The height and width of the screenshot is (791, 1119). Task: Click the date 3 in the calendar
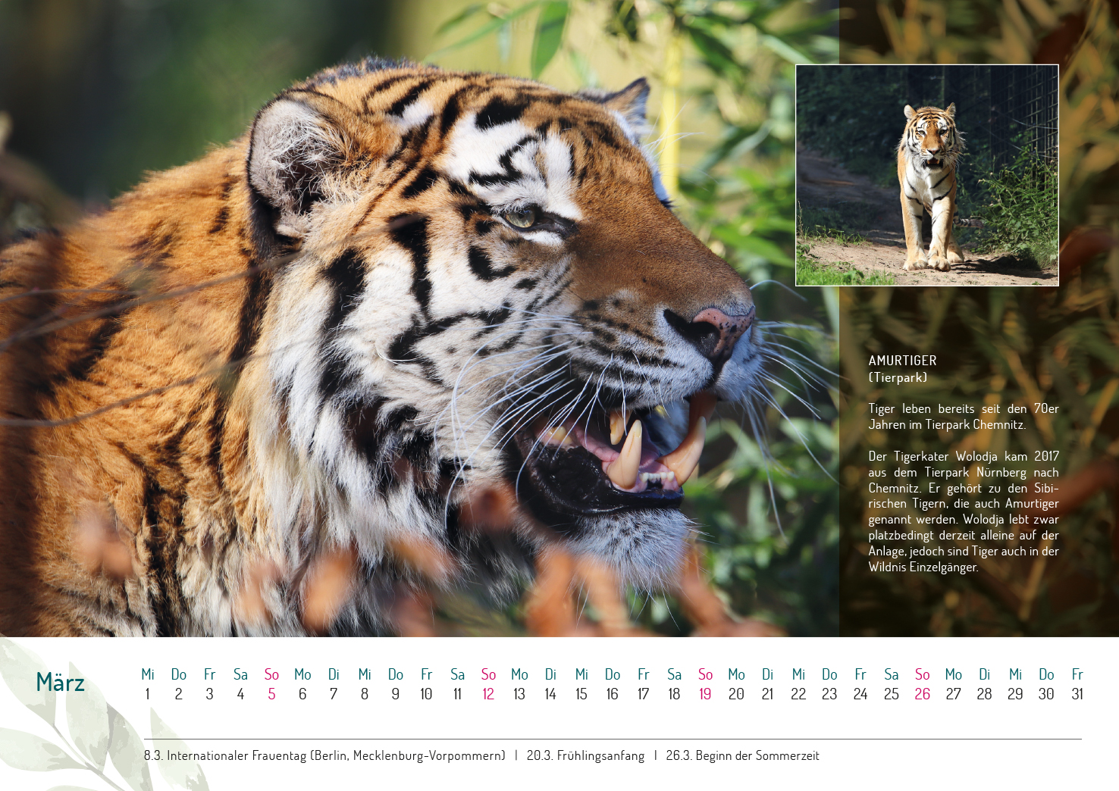click(x=209, y=694)
